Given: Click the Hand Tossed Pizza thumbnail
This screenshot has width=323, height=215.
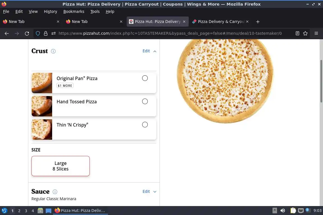Looking at the screenshot, I should [x=42, y=106].
